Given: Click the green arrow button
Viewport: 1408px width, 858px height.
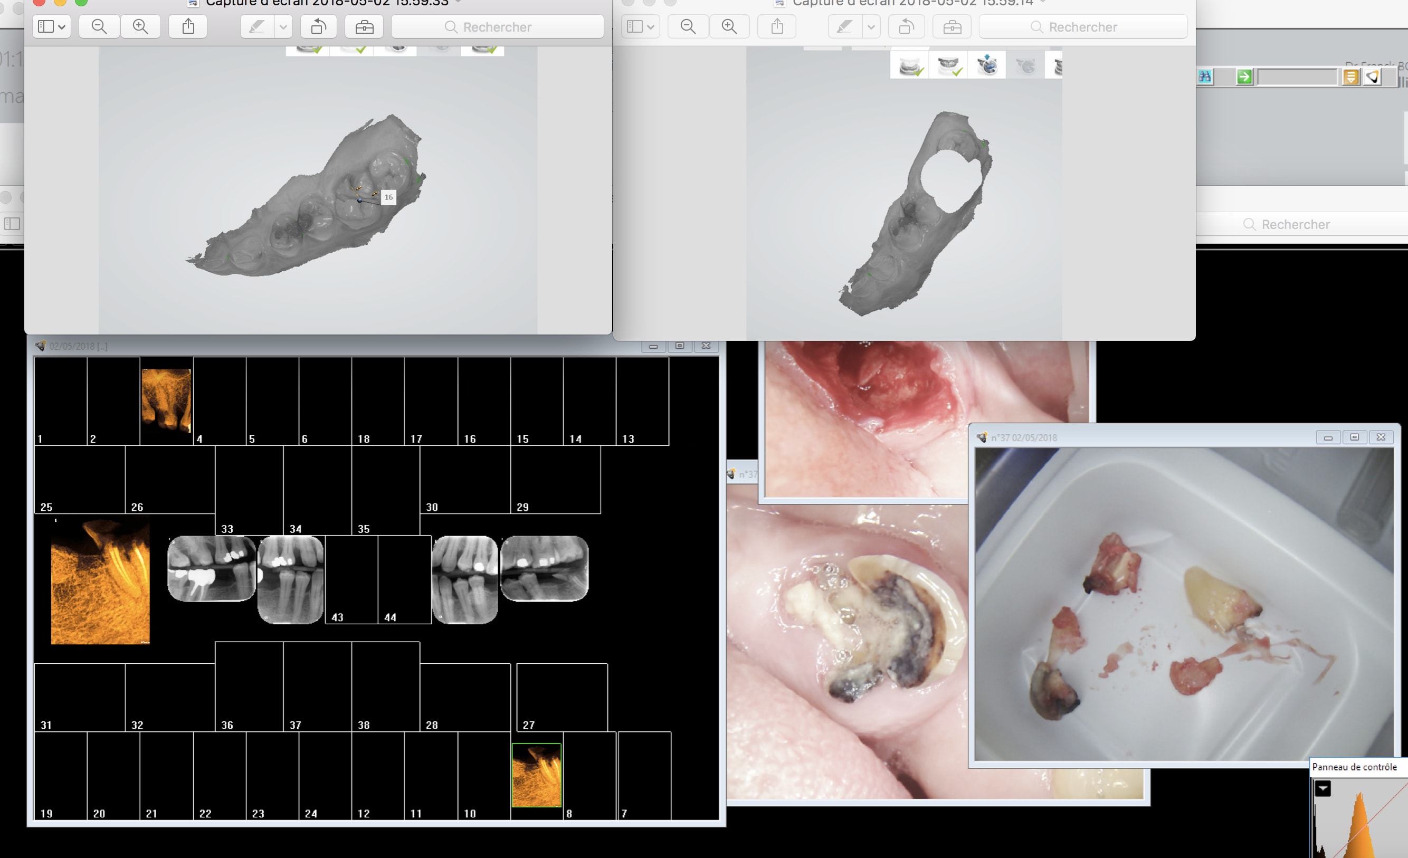Looking at the screenshot, I should (x=1243, y=77).
